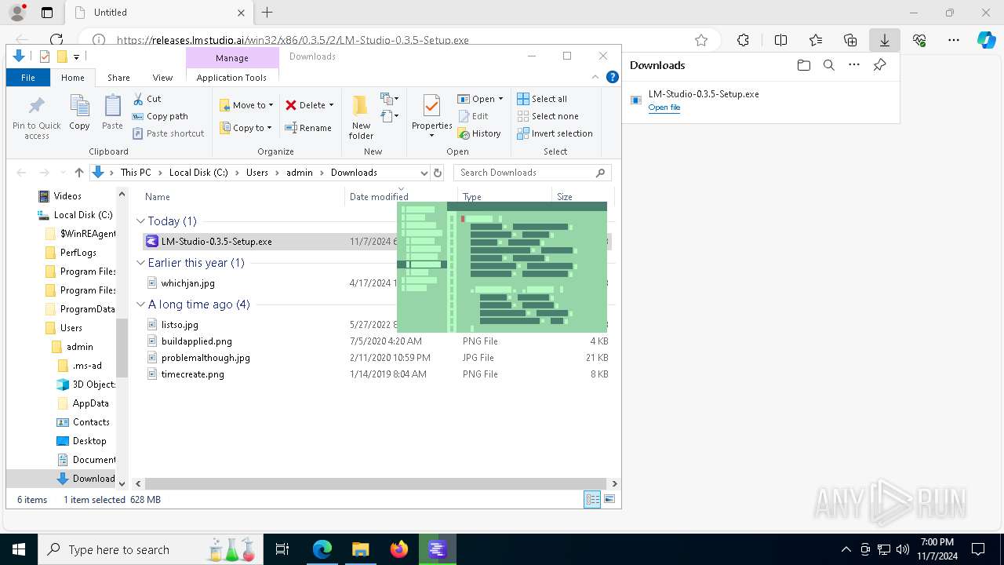Open the address bar history dropdown

424,173
